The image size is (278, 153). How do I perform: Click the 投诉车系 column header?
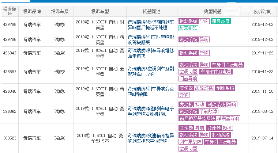coord(60,12)
